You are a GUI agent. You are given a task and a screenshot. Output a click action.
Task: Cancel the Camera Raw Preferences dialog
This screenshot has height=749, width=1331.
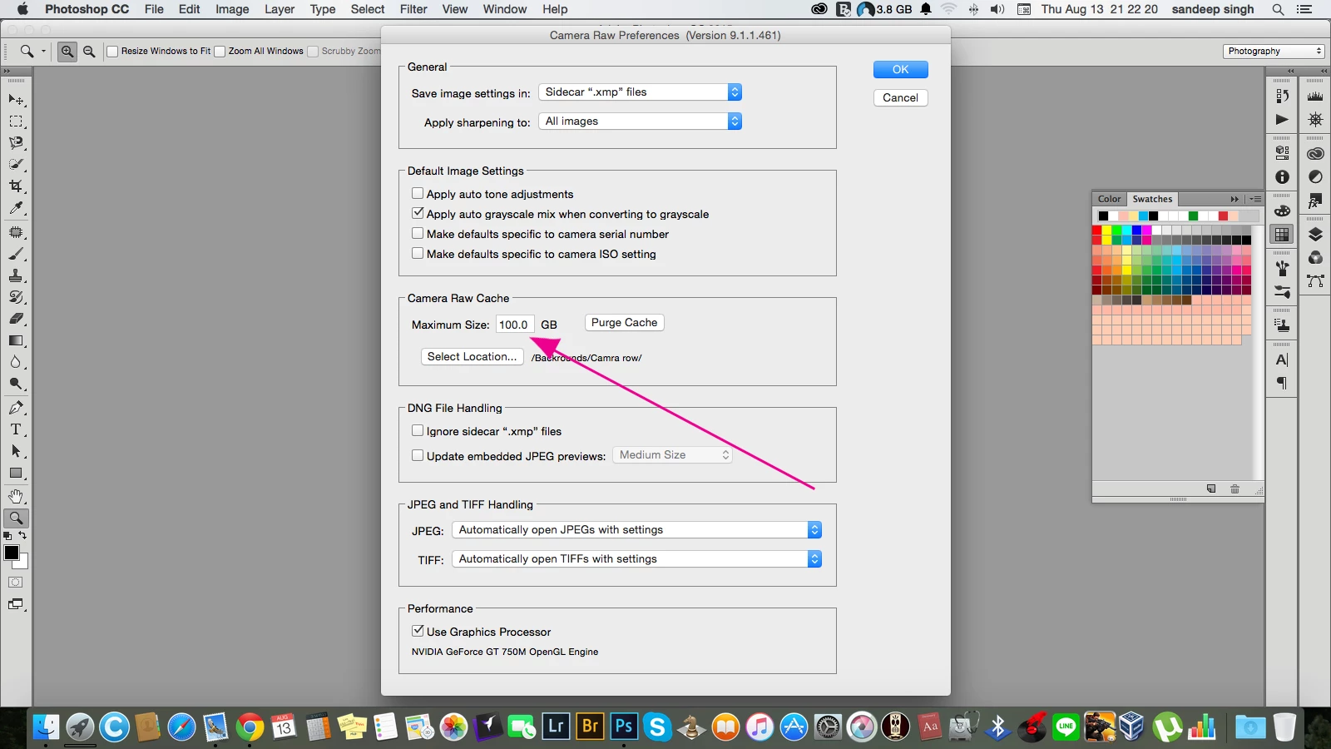901,98
